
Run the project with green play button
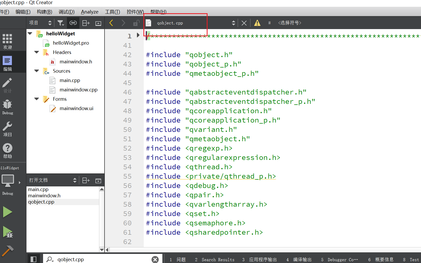tap(8, 212)
